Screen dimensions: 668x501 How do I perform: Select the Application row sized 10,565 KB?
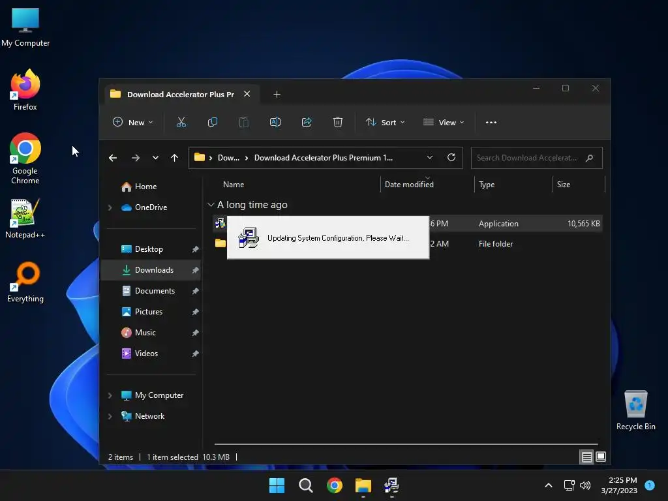pos(407,224)
